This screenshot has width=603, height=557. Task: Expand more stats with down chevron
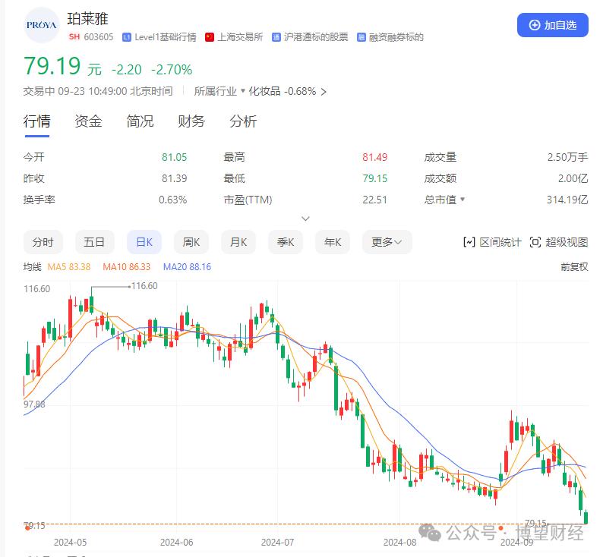click(305, 219)
